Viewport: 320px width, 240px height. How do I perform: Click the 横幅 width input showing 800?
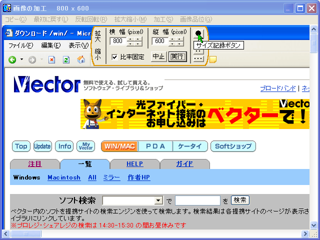click(118, 41)
